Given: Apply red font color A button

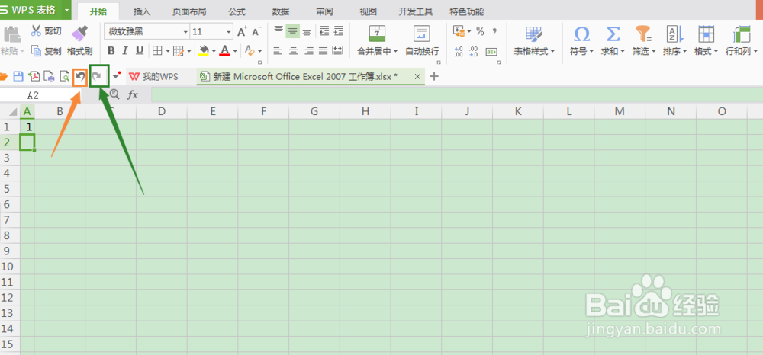Looking at the screenshot, I should pyautogui.click(x=224, y=50).
